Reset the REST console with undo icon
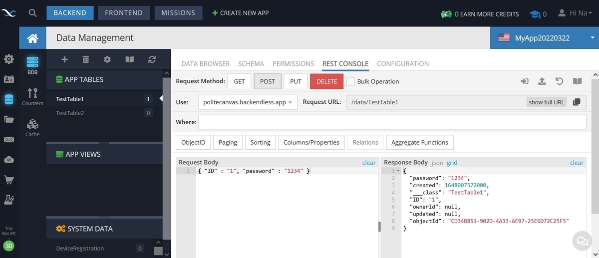Image resolution: width=599 pixels, height=258 pixels. 560,81
